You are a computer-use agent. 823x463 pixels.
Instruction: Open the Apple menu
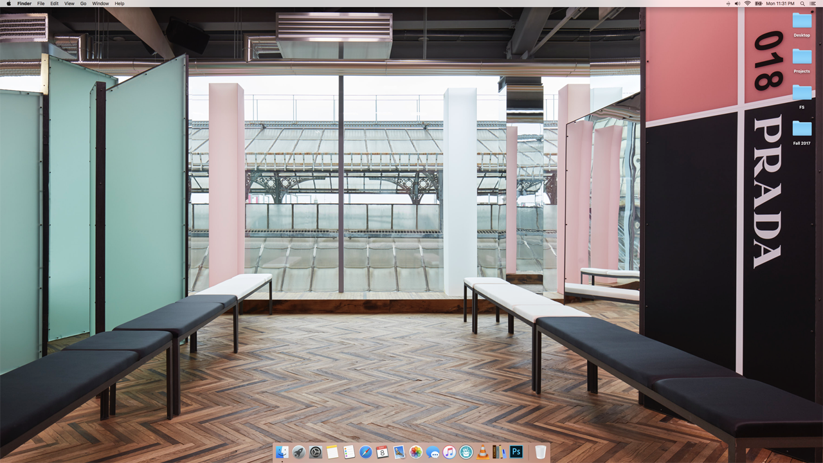pyautogui.click(x=8, y=3)
